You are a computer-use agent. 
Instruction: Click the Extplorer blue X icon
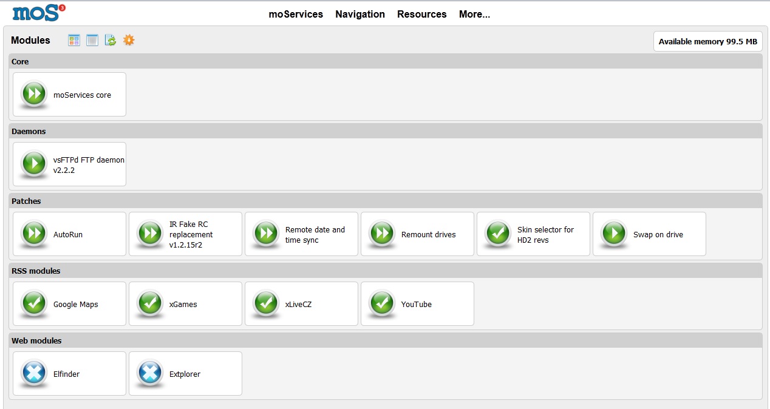[x=149, y=373]
